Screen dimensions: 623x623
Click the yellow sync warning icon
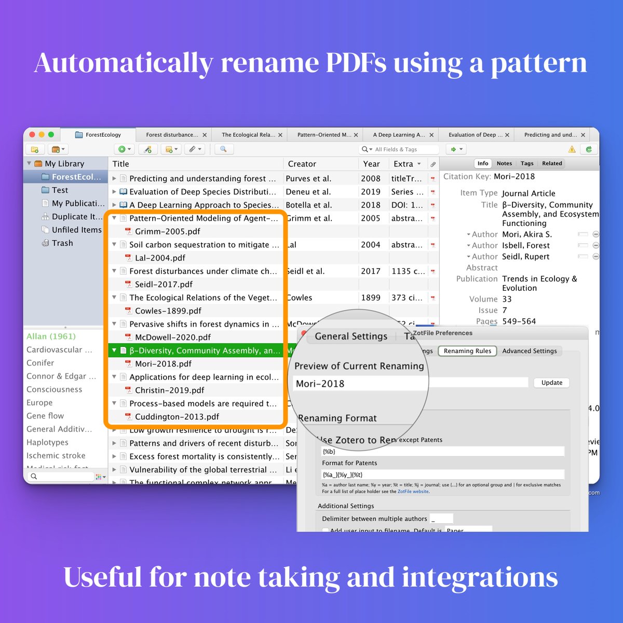pos(572,150)
